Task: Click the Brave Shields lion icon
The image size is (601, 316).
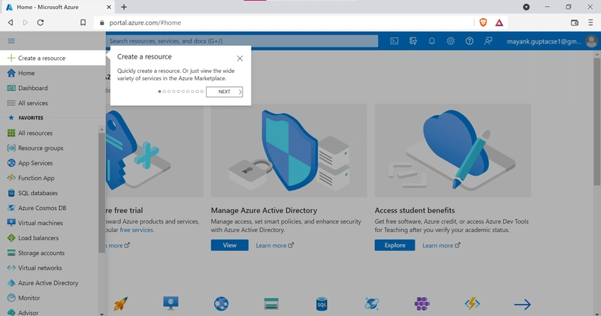Action: coord(483,23)
